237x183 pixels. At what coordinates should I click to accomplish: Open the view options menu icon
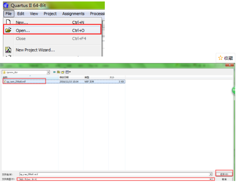[68, 72]
